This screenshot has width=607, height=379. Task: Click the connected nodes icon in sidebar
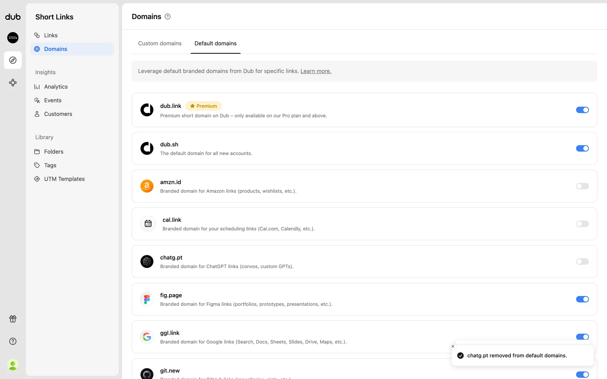(13, 83)
